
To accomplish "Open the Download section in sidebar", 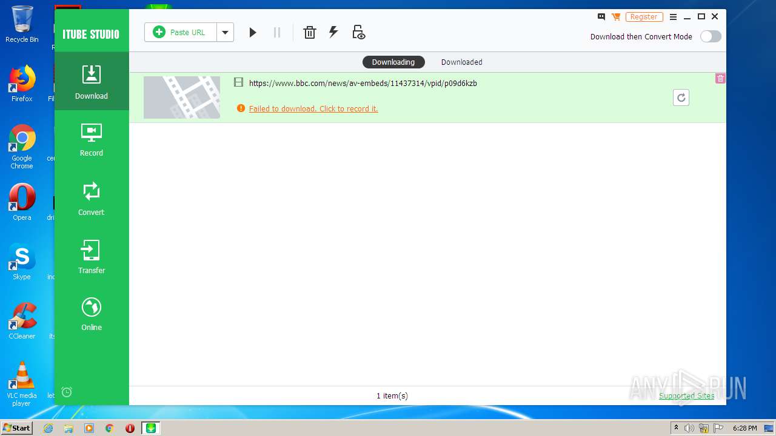I will click(92, 81).
